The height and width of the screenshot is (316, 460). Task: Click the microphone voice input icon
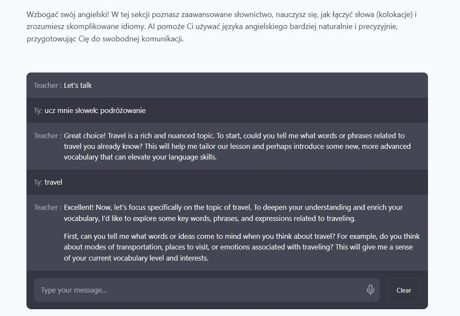pyautogui.click(x=370, y=290)
